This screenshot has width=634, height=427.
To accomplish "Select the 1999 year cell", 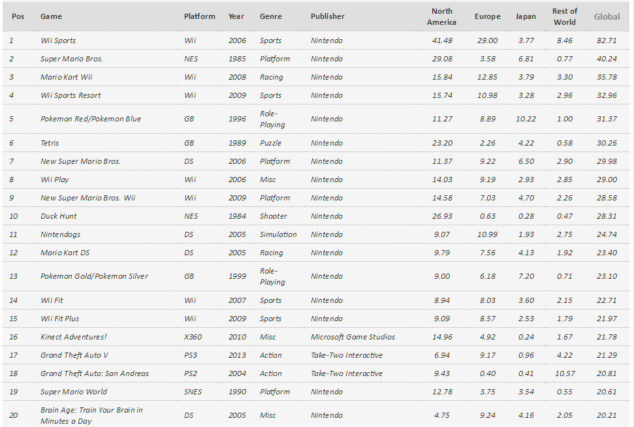I will (x=237, y=276).
